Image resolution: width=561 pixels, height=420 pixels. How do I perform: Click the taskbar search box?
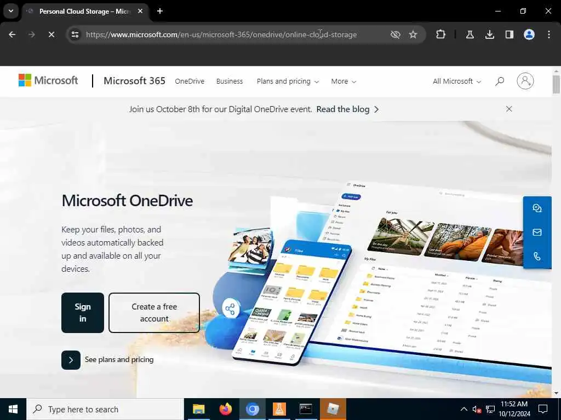click(x=105, y=409)
